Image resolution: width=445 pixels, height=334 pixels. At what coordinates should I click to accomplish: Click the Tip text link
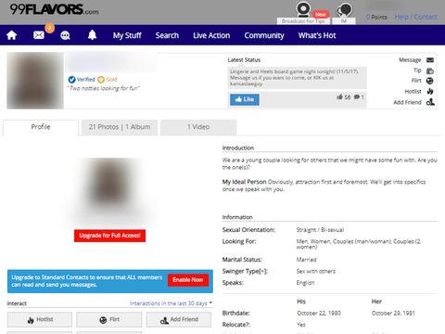click(417, 71)
